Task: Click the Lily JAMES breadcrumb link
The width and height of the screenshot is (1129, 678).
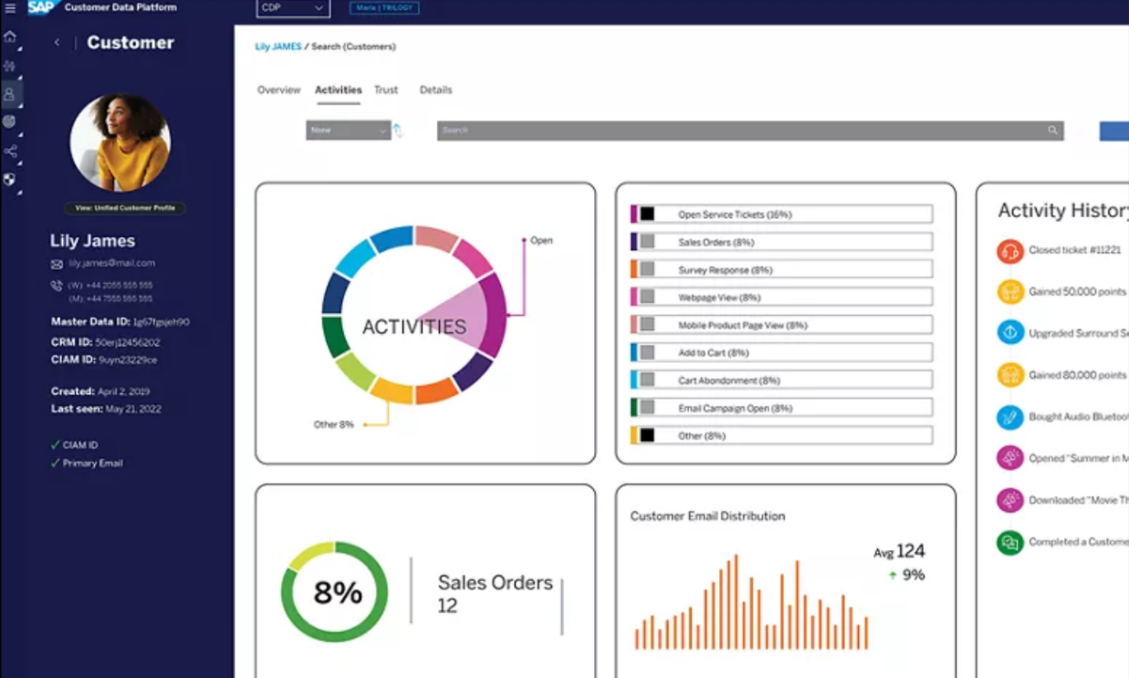Action: [277, 47]
